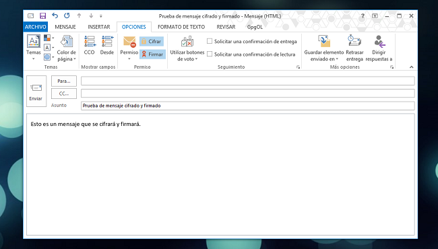Toggle Firmar to sign message
The height and width of the screenshot is (249, 438).
pos(152,55)
